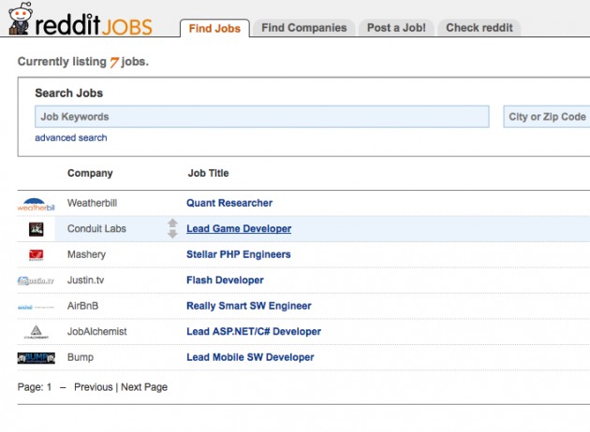Viewport: 590px width, 432px height.
Task: Go to the Next Page of jobs
Action: click(x=144, y=387)
